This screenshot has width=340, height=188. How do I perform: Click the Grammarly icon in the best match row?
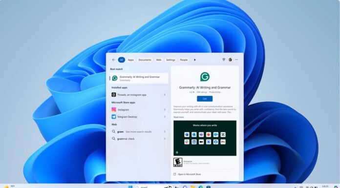(115, 78)
